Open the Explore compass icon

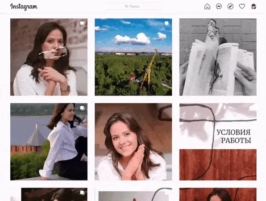point(230,6)
